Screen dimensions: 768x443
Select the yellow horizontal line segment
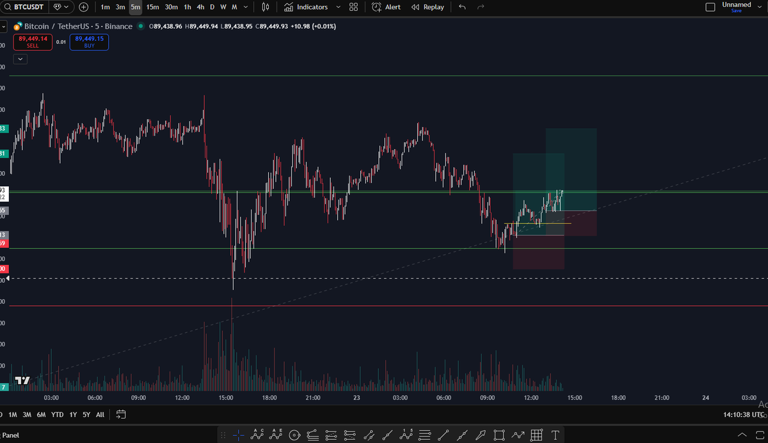(538, 223)
